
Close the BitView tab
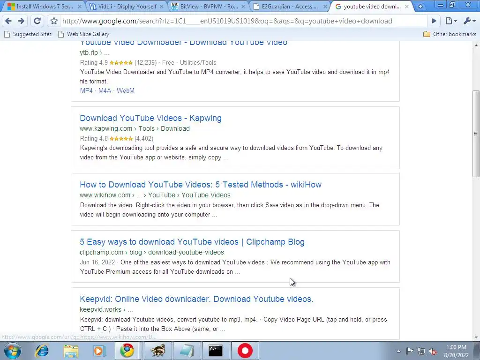[x=243, y=7]
